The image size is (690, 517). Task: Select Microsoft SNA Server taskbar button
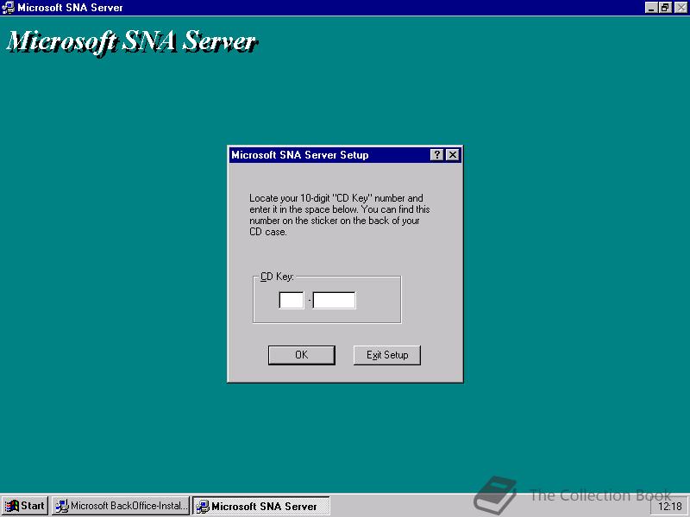click(x=261, y=506)
